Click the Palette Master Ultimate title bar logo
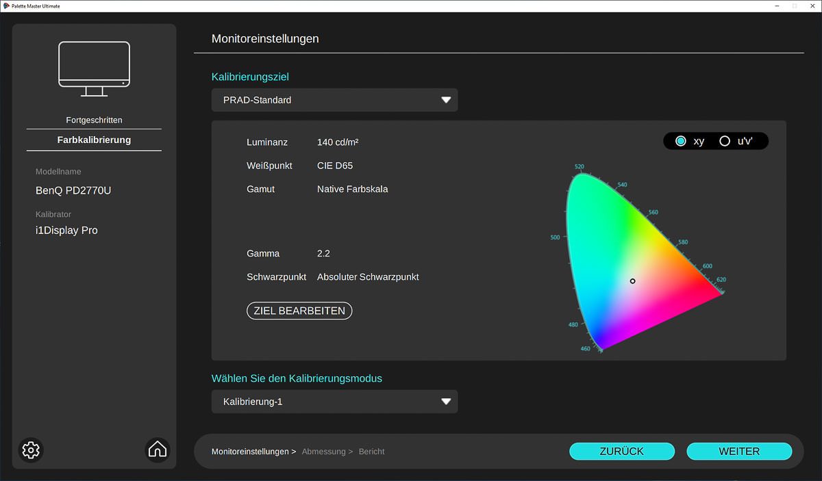The height and width of the screenshot is (481, 822). (x=5, y=5)
